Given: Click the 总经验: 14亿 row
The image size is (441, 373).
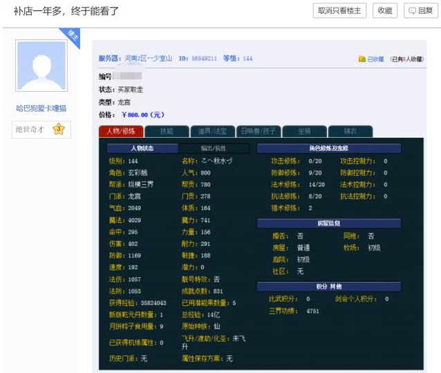Looking at the screenshot, I should pos(201,314).
